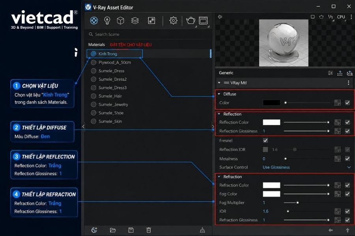This screenshot has width=355, height=236.
Task: Show the Frame Buffer window icon
Action: pos(203,20)
